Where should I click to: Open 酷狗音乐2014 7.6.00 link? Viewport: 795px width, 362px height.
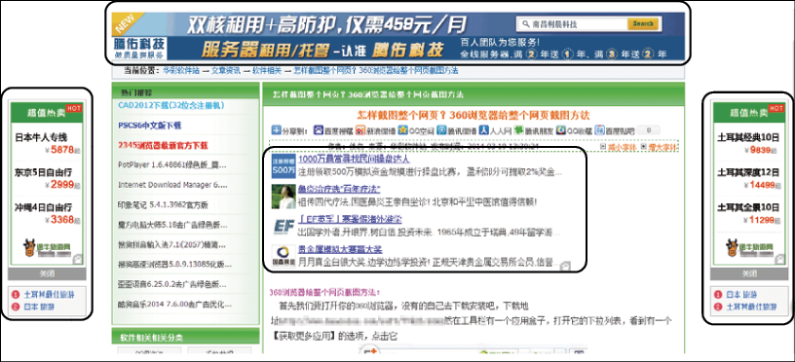point(174,305)
